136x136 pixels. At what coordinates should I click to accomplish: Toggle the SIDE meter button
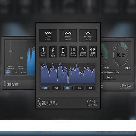[91, 88]
